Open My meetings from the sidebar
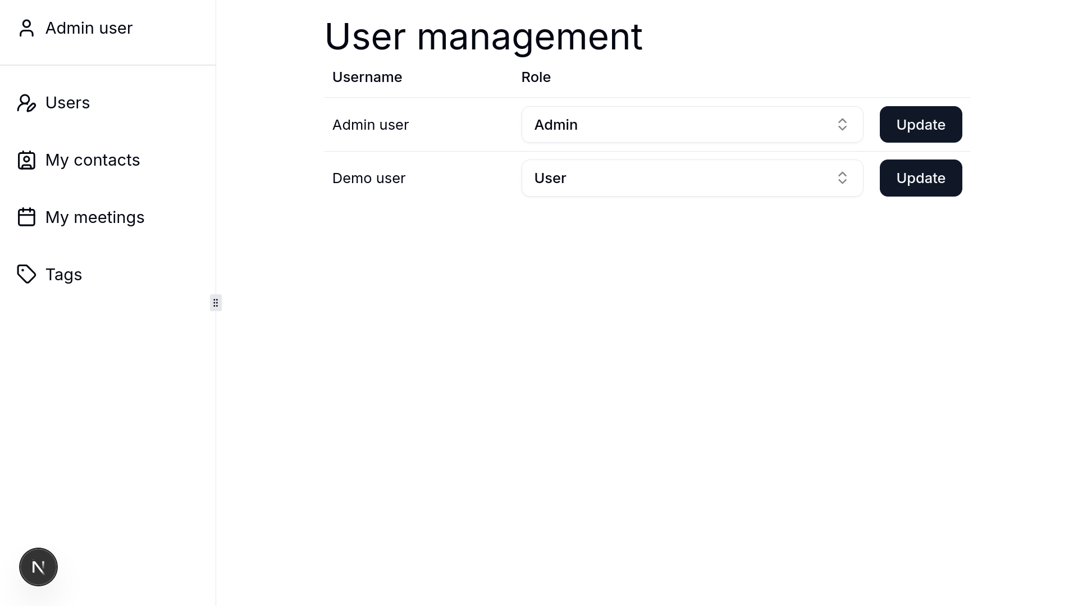Screen dimensions: 1078x606 [x=95, y=217]
